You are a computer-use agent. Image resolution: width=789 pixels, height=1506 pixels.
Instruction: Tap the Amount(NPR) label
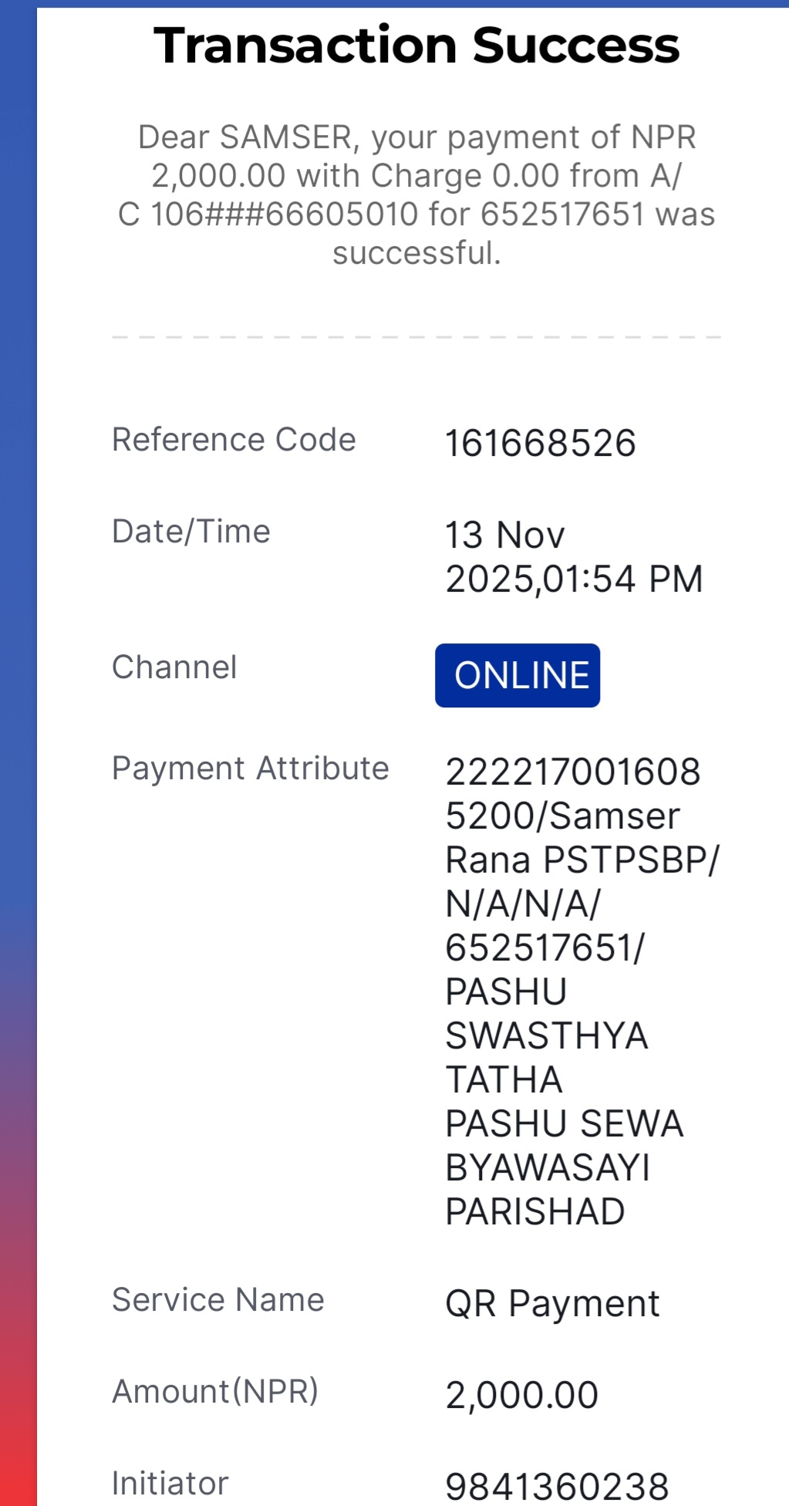coord(215,1392)
